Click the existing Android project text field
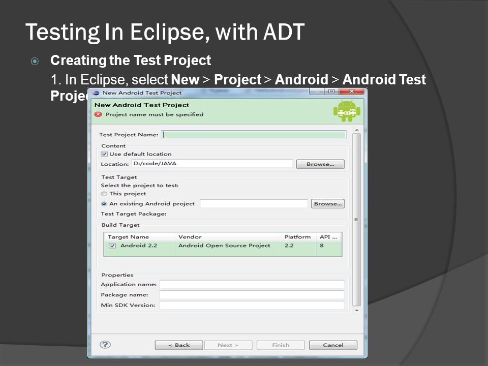 coord(254,203)
